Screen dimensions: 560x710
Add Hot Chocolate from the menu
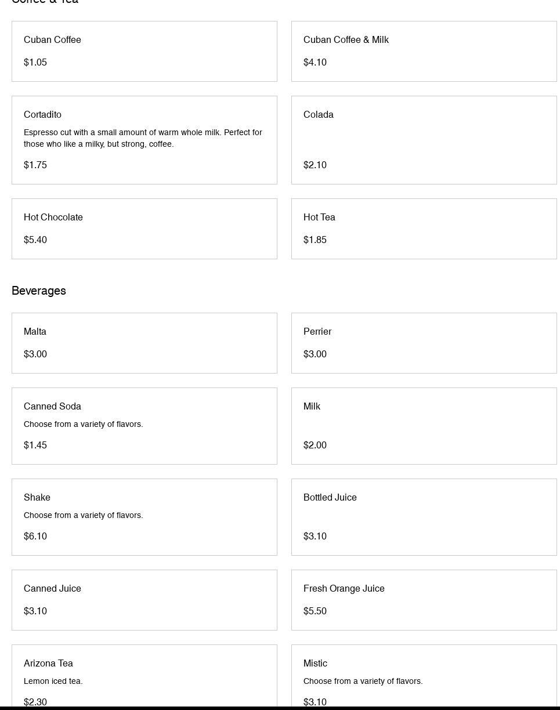(144, 229)
